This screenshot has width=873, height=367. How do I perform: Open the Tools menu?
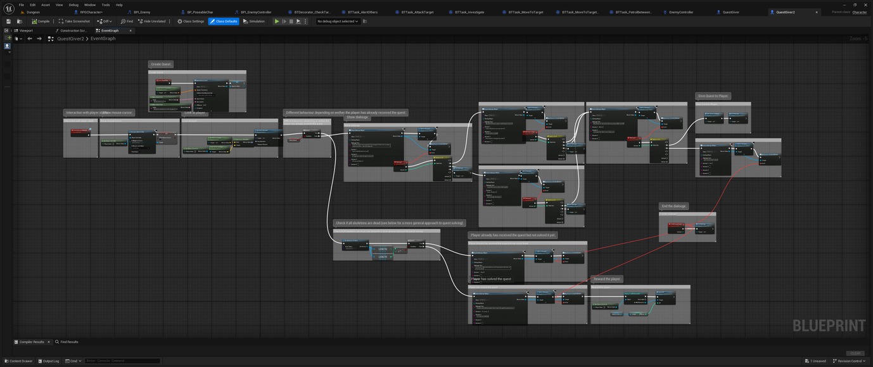click(106, 4)
